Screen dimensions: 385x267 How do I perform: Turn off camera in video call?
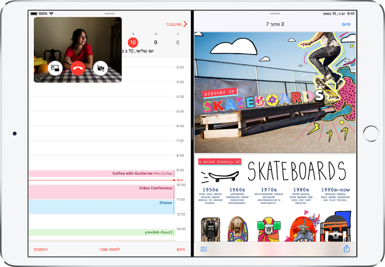click(100, 69)
